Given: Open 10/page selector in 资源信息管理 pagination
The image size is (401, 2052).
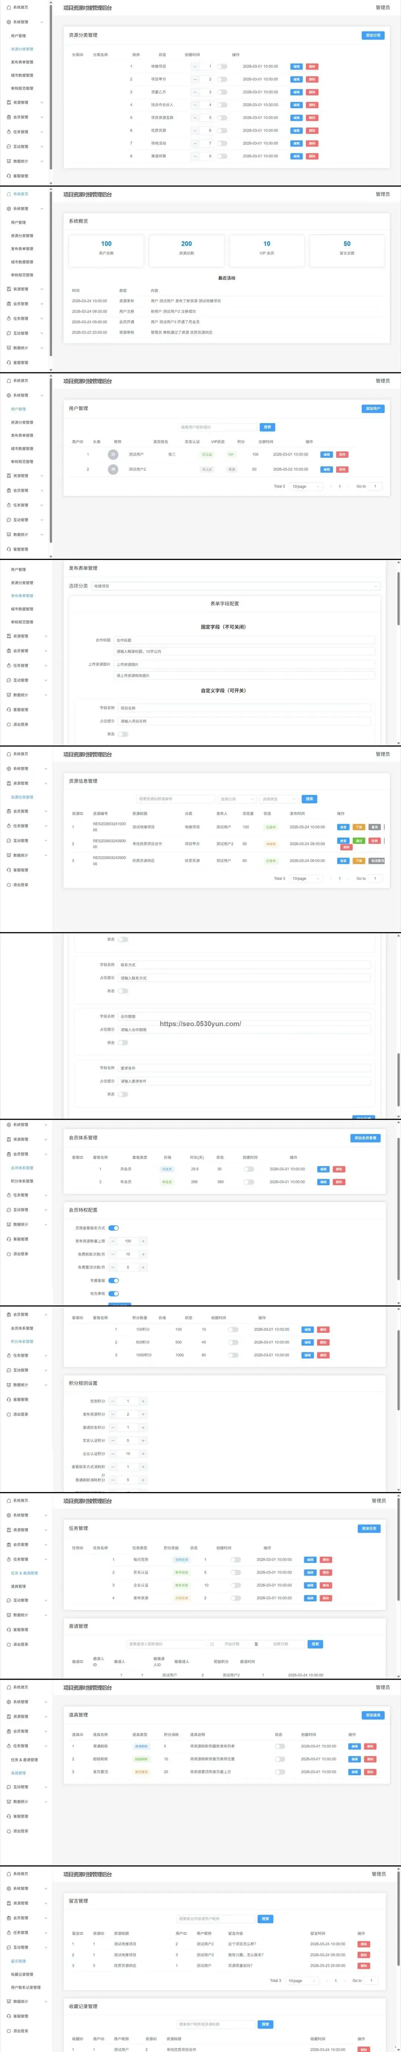Looking at the screenshot, I should [306, 879].
